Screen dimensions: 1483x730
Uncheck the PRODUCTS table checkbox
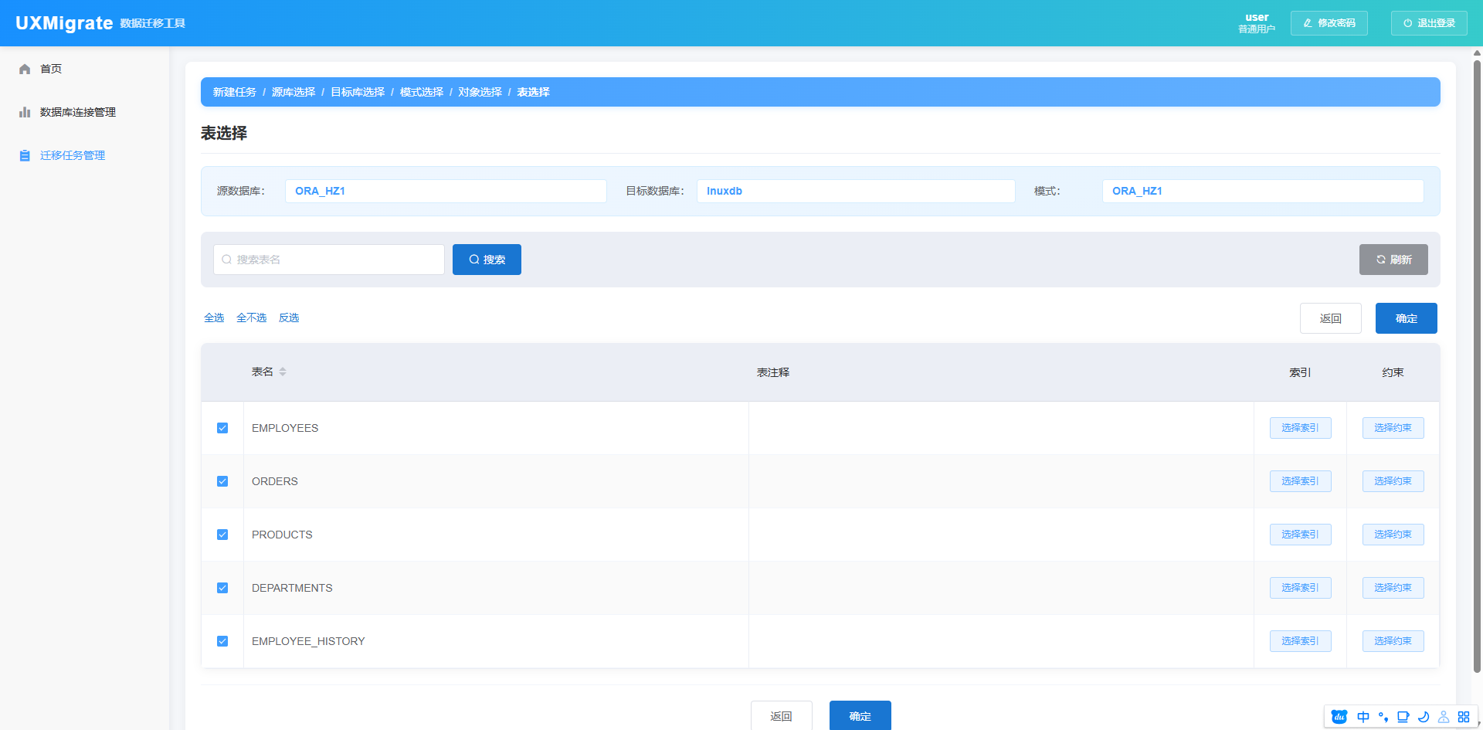(222, 535)
